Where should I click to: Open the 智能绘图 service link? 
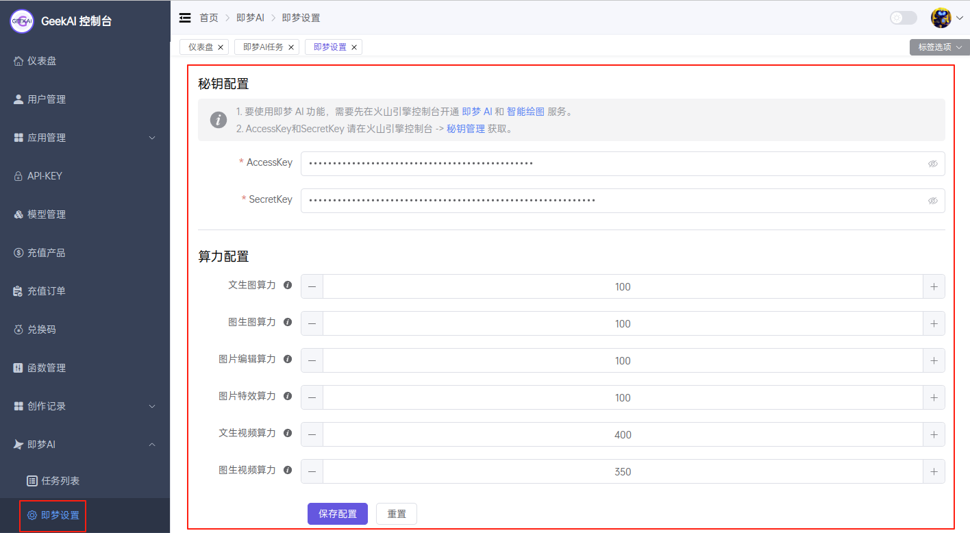point(525,112)
